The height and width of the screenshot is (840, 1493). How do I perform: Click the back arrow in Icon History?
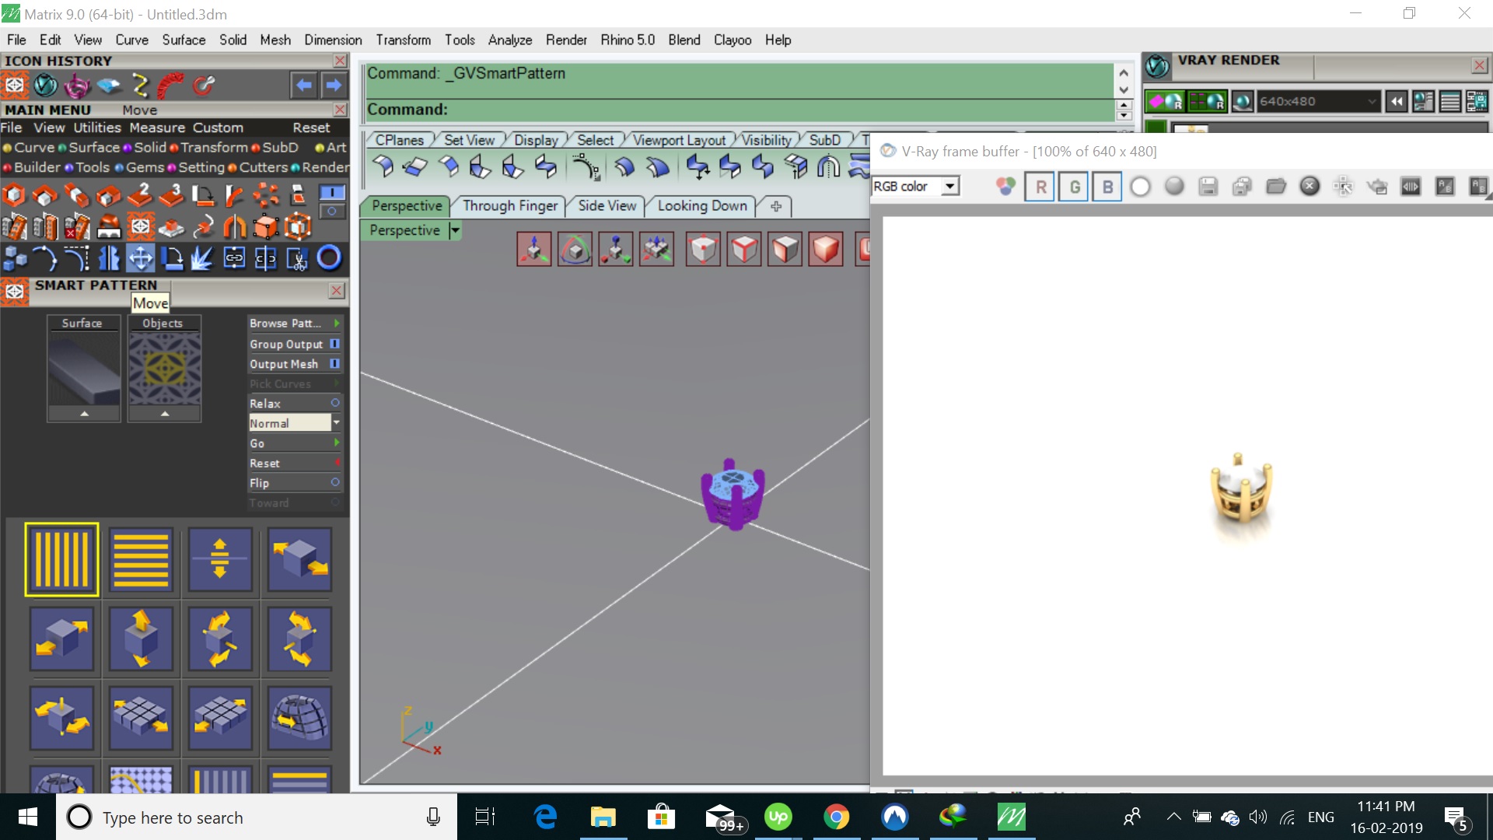click(303, 85)
